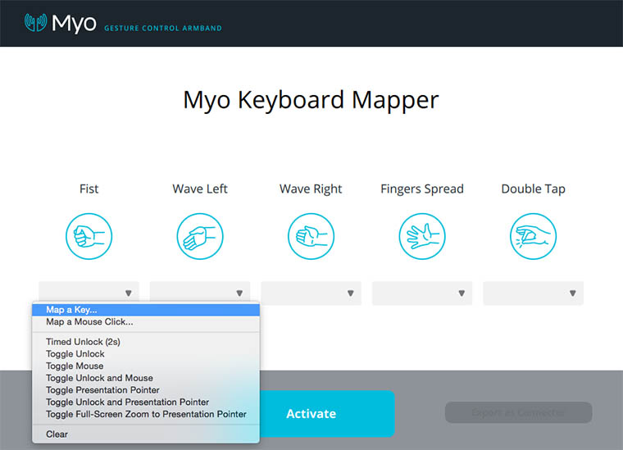
Task: Open the Double Tap mapping dropdown
Action: click(533, 293)
